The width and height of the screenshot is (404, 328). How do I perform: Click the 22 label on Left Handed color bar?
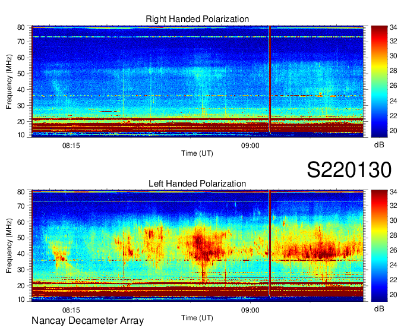tap(393, 280)
